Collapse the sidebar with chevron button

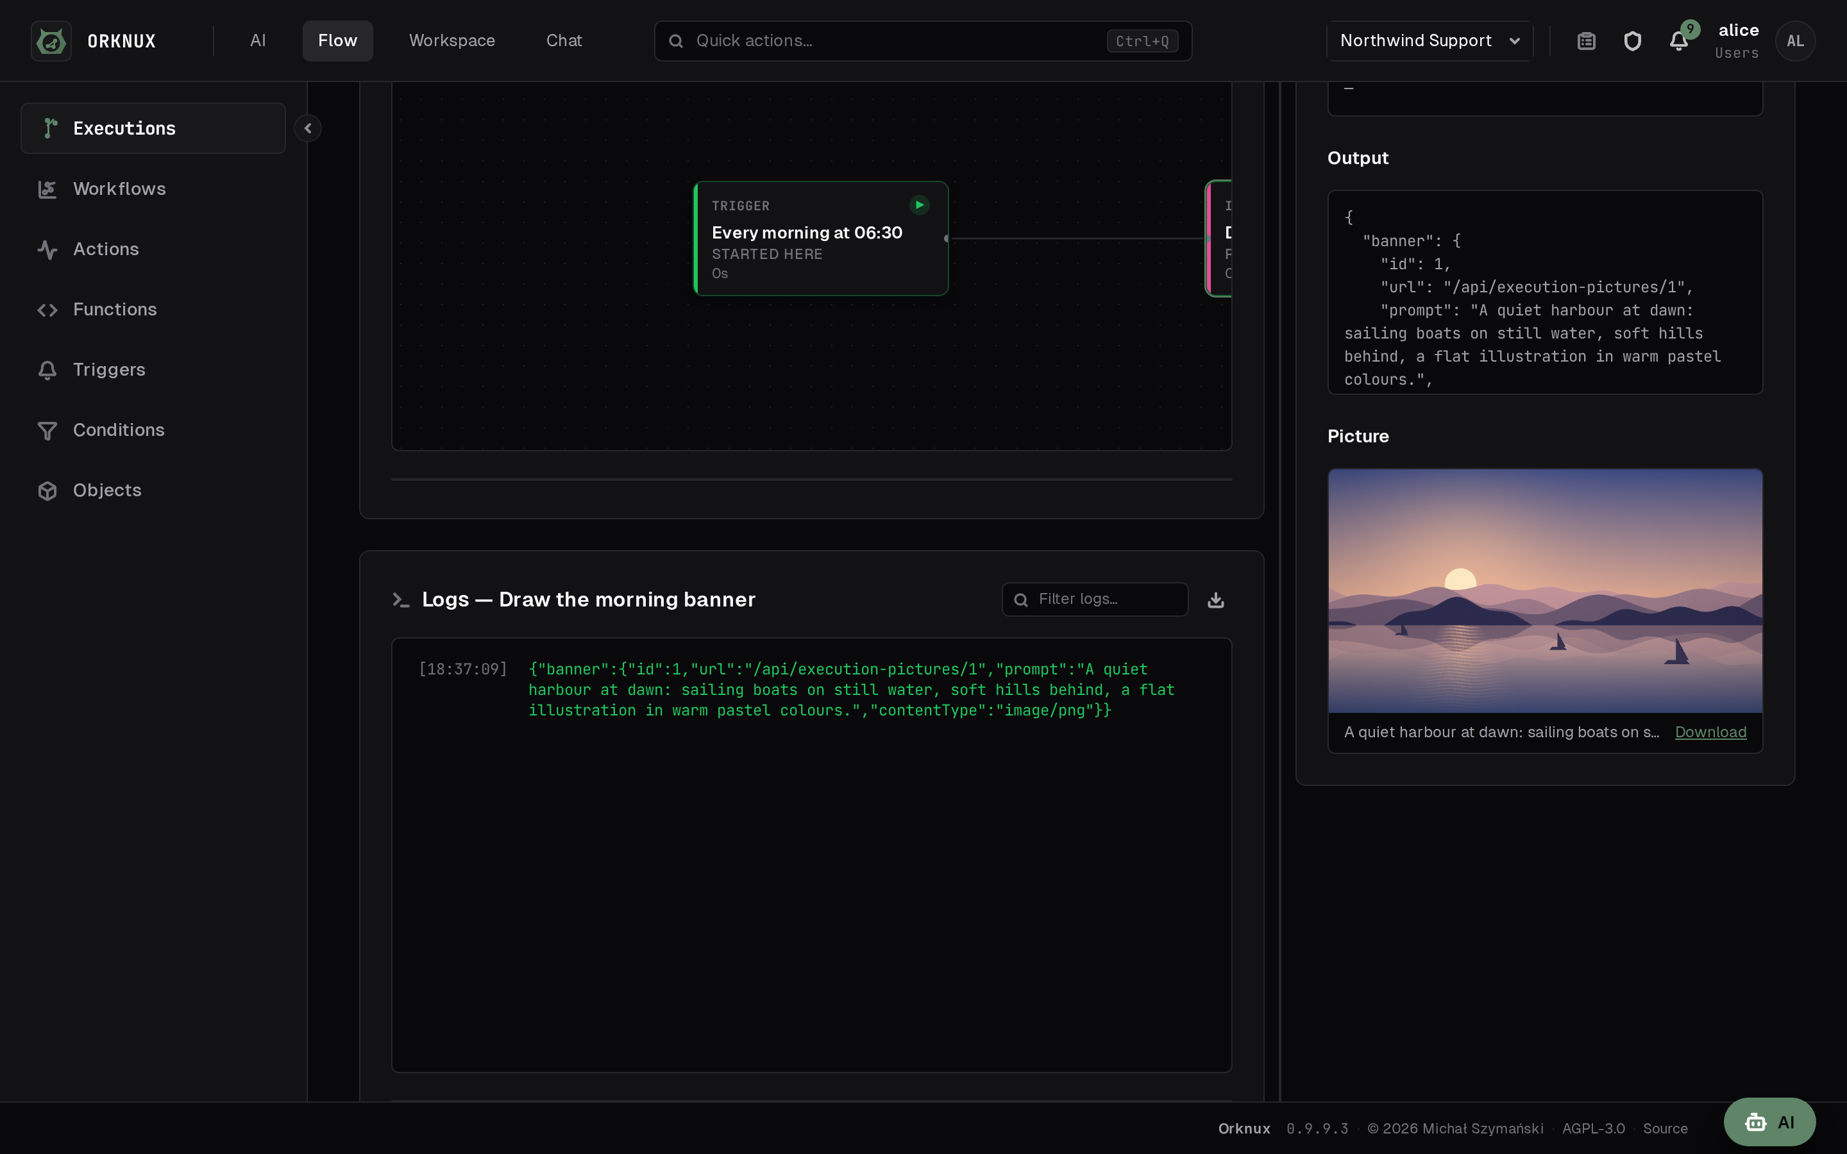pos(308,128)
